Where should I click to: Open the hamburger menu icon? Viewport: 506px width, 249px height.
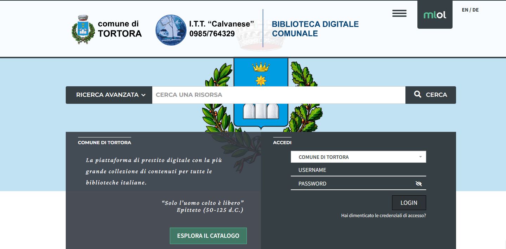399,14
